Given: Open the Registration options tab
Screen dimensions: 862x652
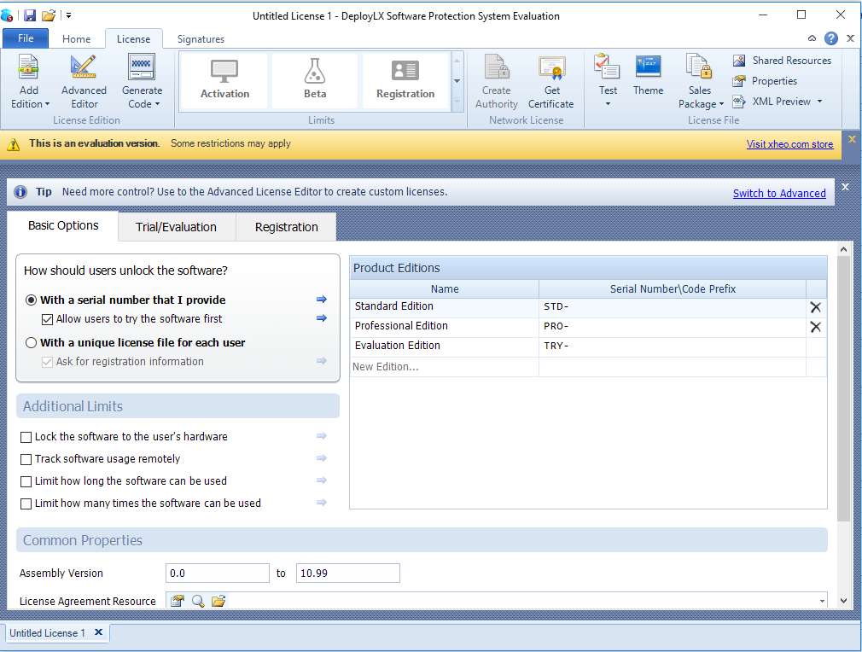Looking at the screenshot, I should tap(287, 227).
